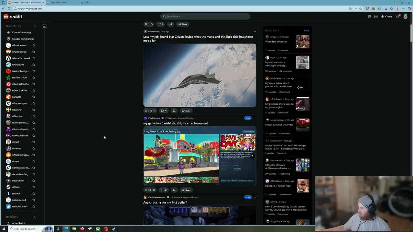This screenshot has height=232, width=413.
Task: Click manage communities gear icon
Action: click(x=8, y=39)
